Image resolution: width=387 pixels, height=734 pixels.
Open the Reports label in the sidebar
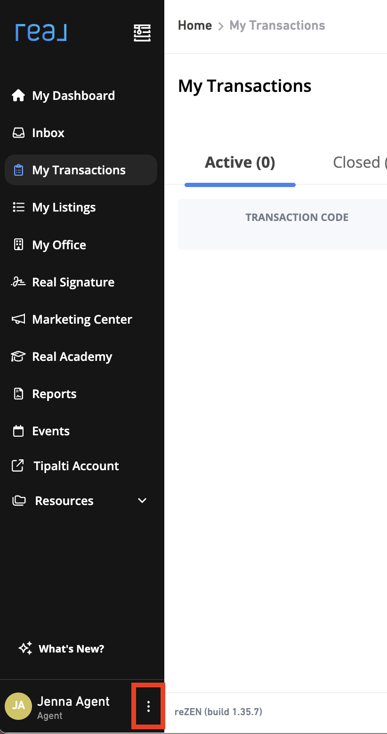[x=54, y=394]
